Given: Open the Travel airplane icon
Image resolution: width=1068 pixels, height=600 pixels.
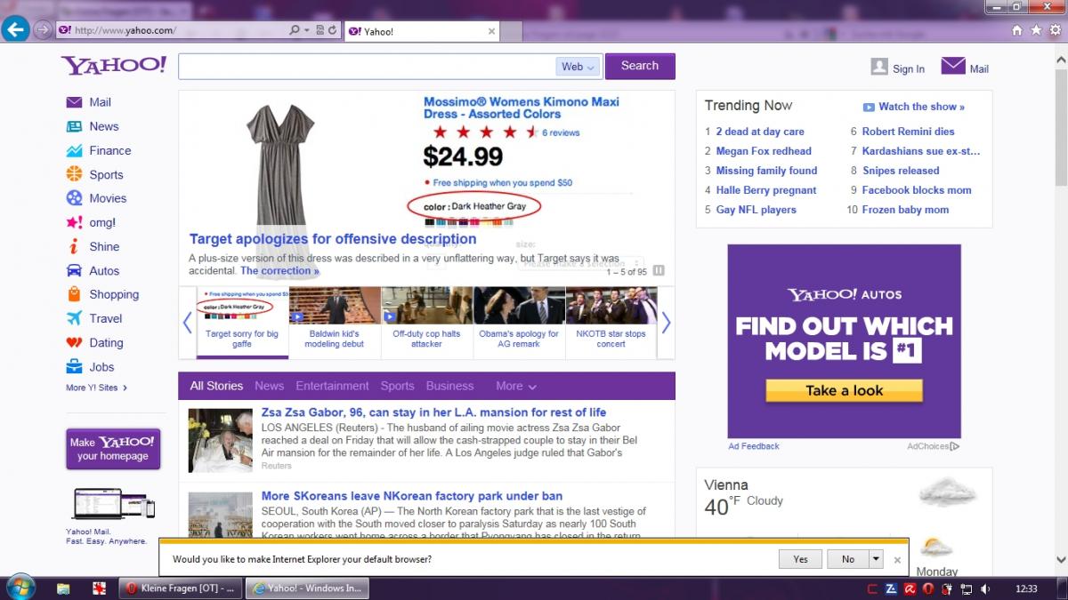Looking at the screenshot, I should click(x=74, y=318).
